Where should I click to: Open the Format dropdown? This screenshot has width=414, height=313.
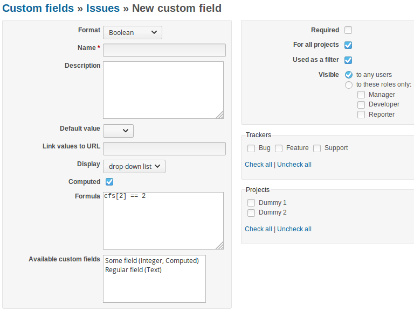[x=132, y=32]
